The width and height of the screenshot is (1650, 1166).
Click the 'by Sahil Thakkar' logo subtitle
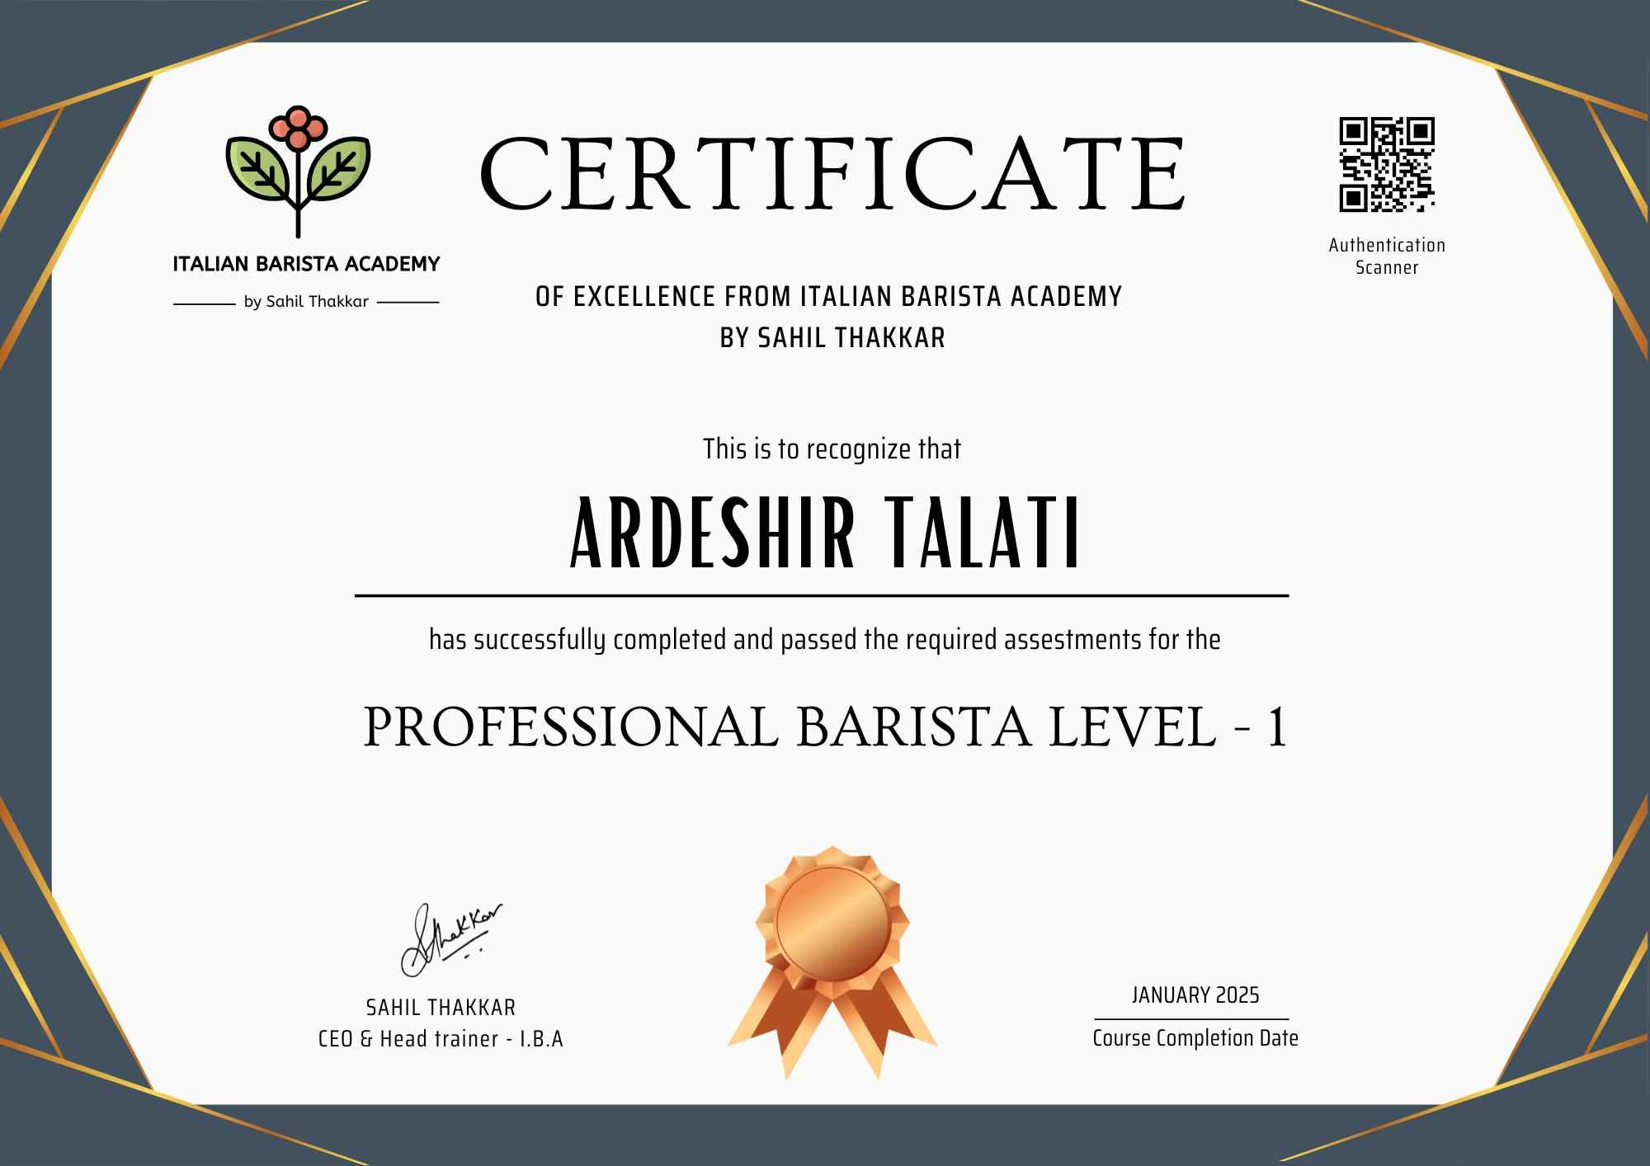click(306, 302)
